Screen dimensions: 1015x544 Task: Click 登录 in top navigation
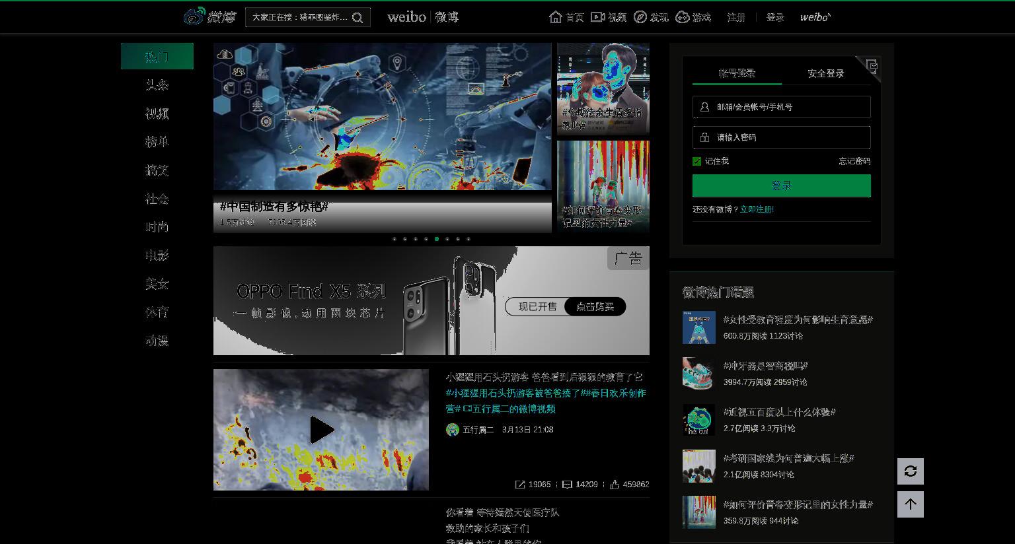pyautogui.click(x=775, y=17)
